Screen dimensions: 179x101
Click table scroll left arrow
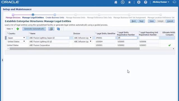point(8,49)
